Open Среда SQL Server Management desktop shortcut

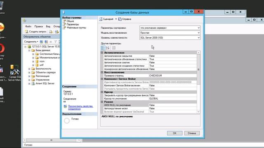tap(15, 73)
